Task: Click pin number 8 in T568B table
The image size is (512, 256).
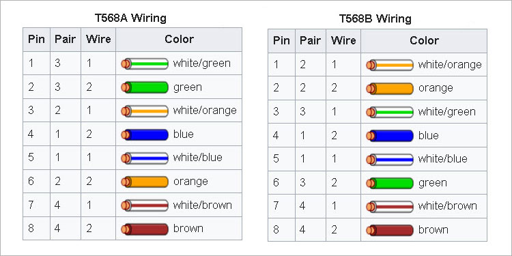Action: click(x=276, y=229)
